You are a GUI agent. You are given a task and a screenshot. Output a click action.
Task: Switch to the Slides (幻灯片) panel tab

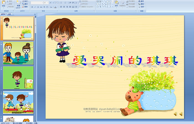[x=3, y=14]
